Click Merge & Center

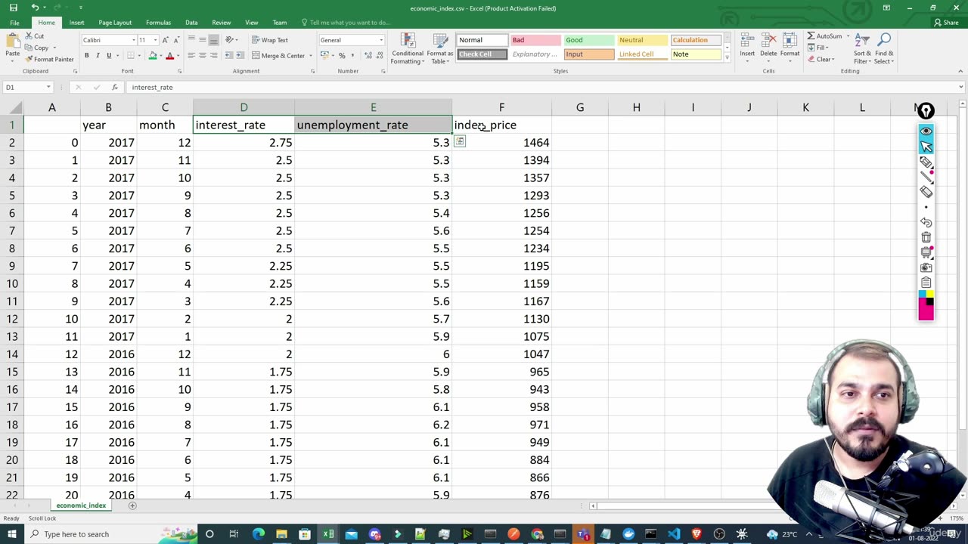pyautogui.click(x=278, y=55)
